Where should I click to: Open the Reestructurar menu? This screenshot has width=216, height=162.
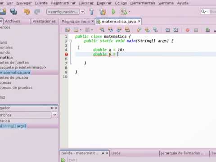pyautogui.click(x=63, y=3)
